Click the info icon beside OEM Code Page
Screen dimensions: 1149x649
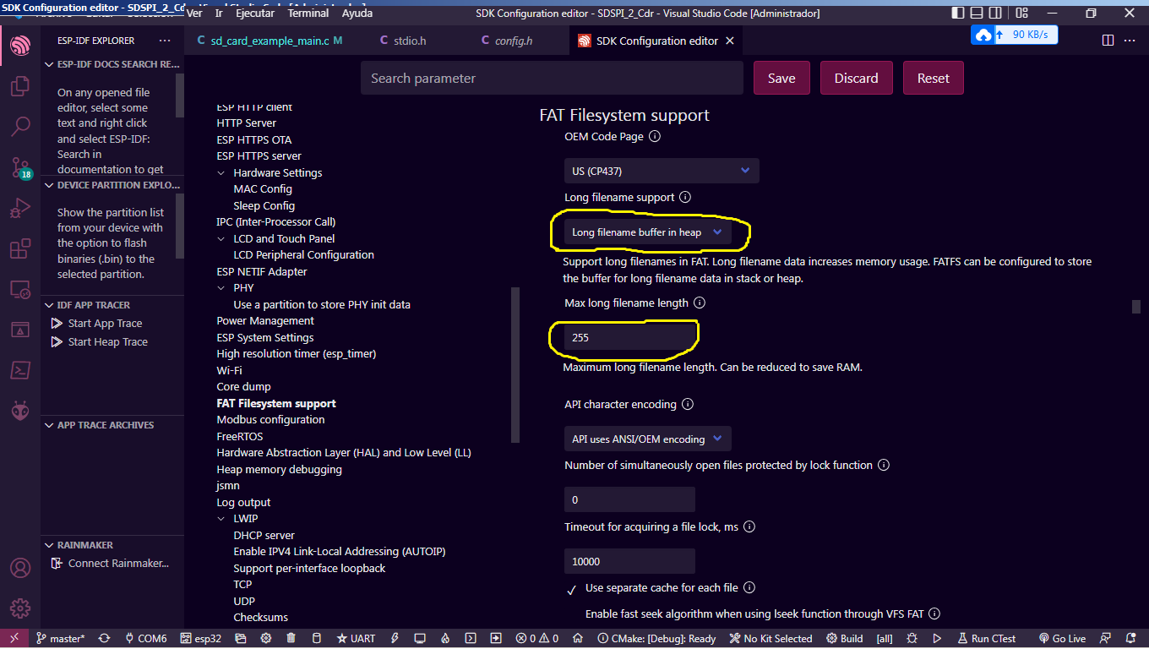tap(654, 136)
